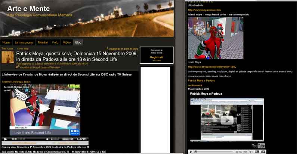The width and height of the screenshot is (297, 154).
Task: Click the blog icon next to Visualizza il blog
Action: [x=18, y=67]
